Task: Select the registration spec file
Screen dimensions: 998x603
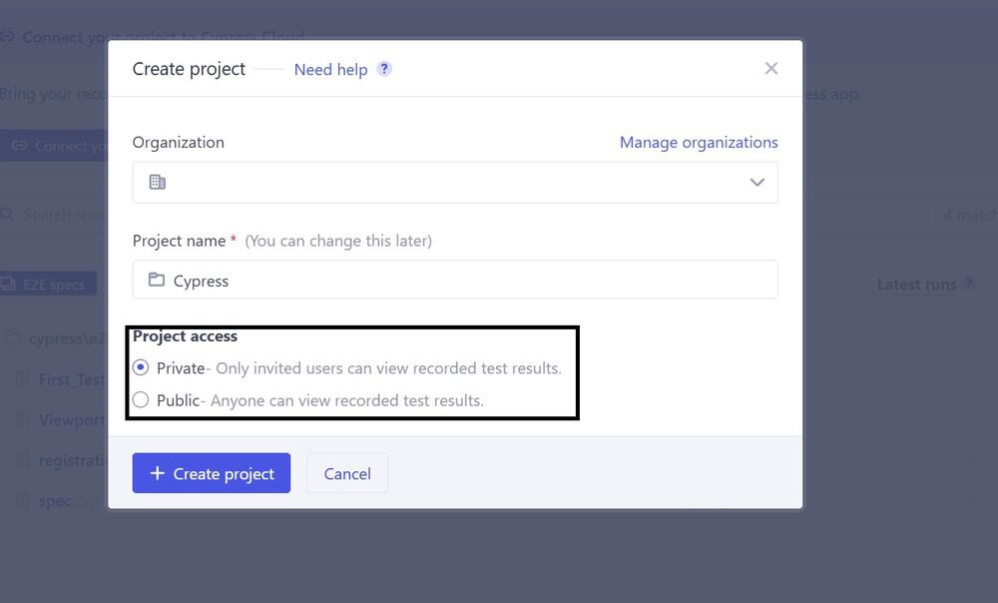Action: [72, 460]
